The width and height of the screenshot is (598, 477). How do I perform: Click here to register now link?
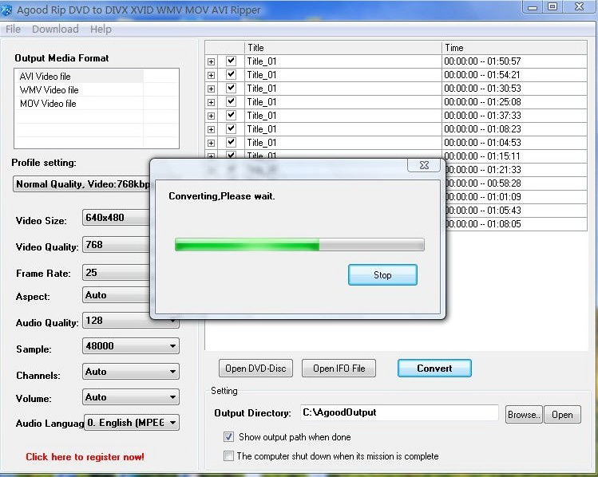[x=85, y=456]
